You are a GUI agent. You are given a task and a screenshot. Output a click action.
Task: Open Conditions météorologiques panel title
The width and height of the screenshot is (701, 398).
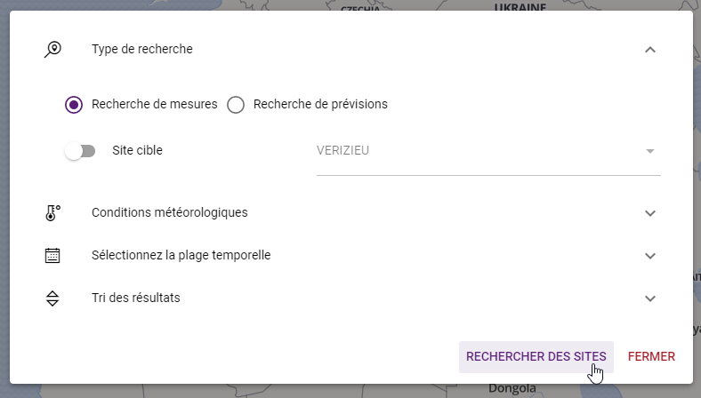coord(169,212)
